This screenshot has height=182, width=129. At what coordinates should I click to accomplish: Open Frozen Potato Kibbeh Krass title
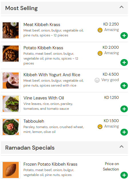click(x=50, y=164)
